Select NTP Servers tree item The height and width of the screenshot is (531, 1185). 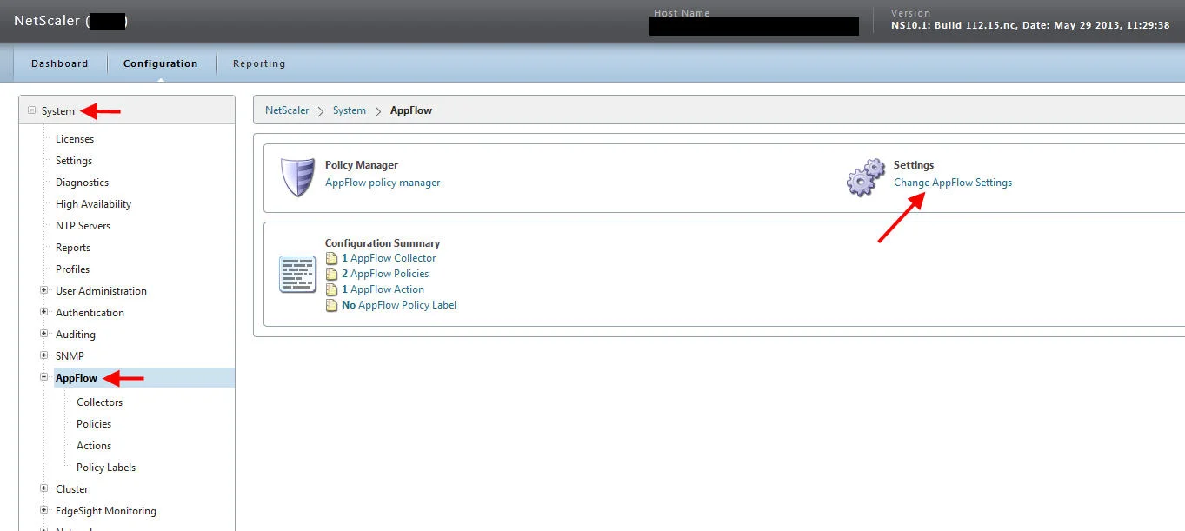point(83,226)
